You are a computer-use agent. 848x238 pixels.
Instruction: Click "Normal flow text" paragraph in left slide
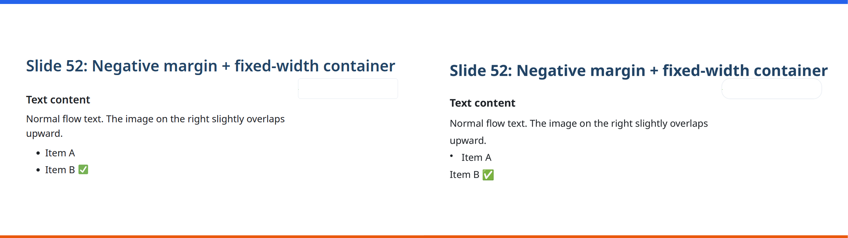(155, 119)
